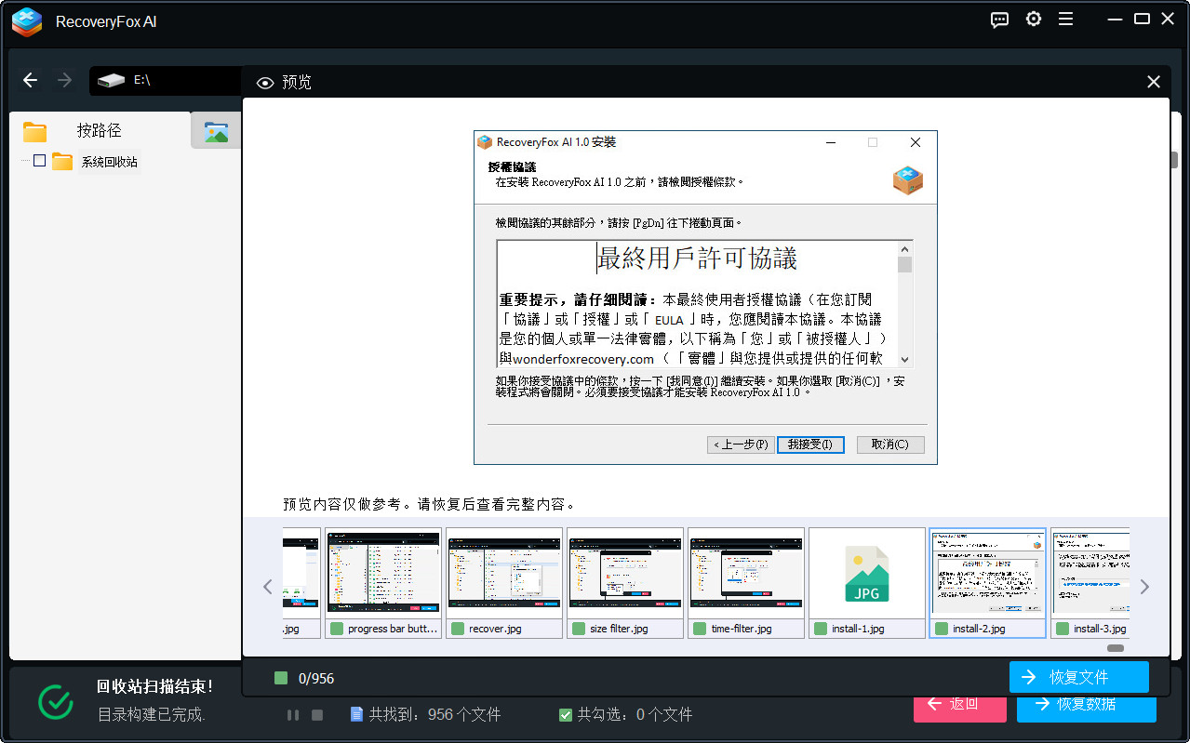Image resolution: width=1190 pixels, height=743 pixels.
Task: Stop the scan with the stop icon
Action: [x=316, y=714]
